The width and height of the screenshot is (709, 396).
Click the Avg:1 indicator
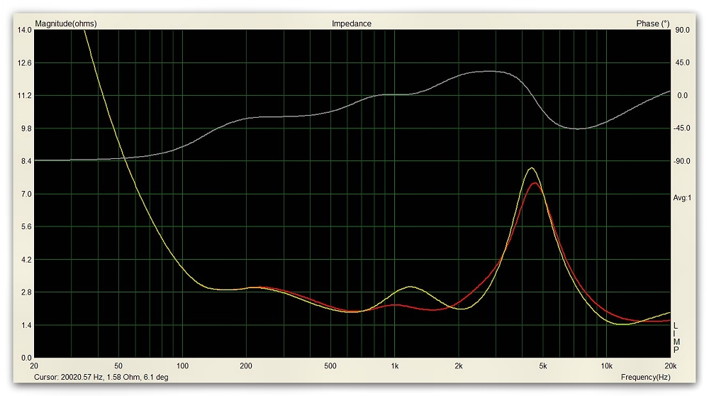pos(681,198)
